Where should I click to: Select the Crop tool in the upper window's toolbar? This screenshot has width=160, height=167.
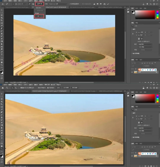pyautogui.click(x=2, y=20)
